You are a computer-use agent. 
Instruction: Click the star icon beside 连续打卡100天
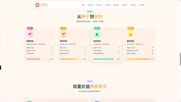152,48
